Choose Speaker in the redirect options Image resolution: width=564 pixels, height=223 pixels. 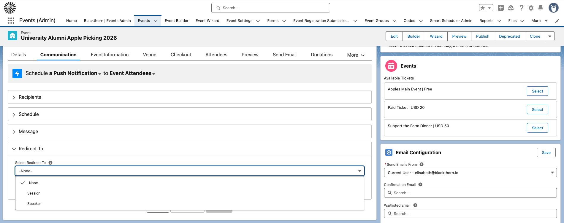(x=34, y=204)
